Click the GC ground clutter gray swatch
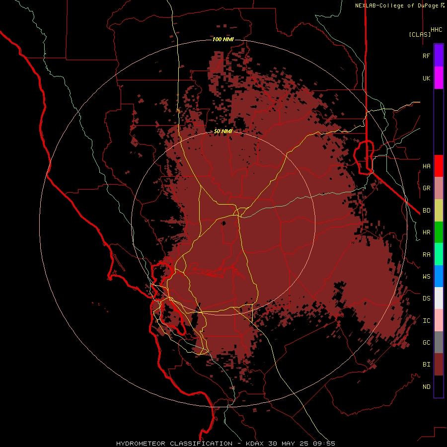 439,342
